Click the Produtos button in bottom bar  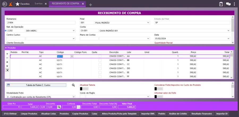pyautogui.click(x=64, y=114)
